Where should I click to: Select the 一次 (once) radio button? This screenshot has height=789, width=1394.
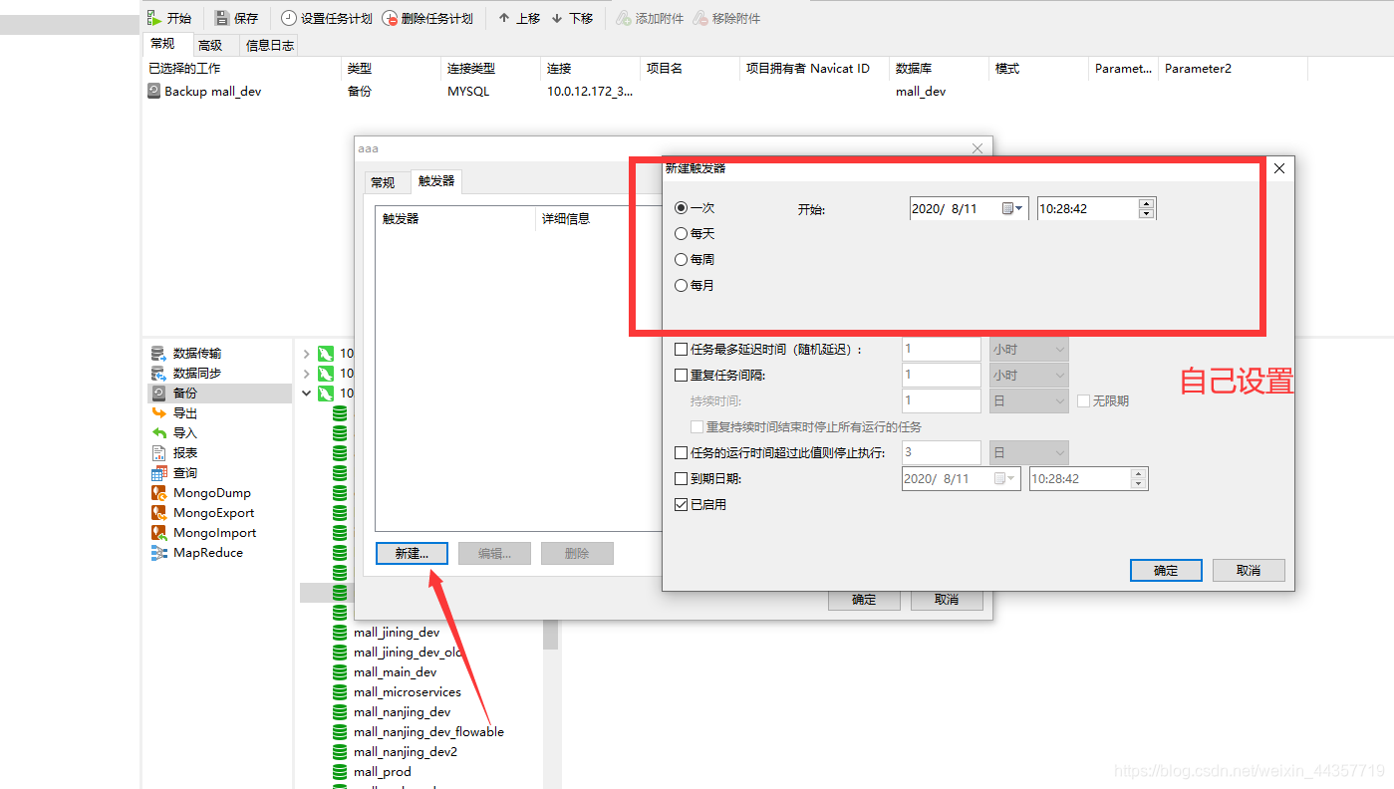click(x=682, y=208)
